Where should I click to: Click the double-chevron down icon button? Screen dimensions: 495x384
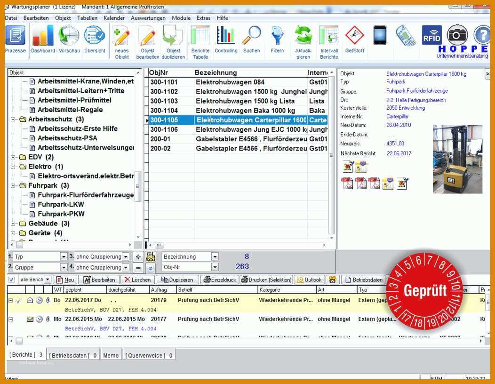pyautogui.click(x=151, y=268)
